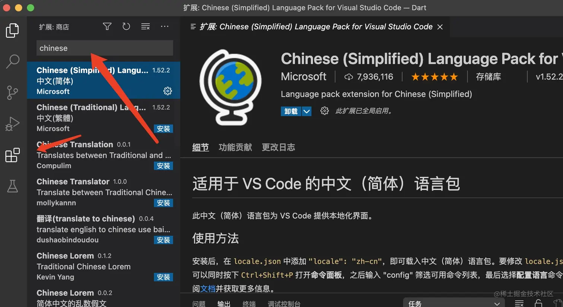Open gear menu for Chinese (Simplified) list item
The width and height of the screenshot is (563, 307).
click(x=168, y=91)
